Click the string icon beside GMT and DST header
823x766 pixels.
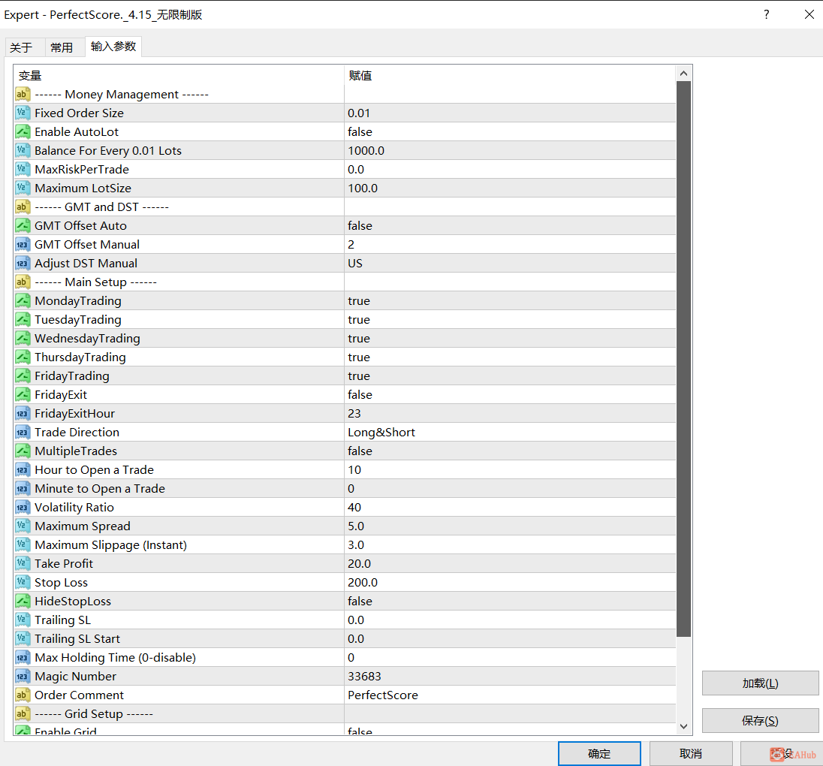pyautogui.click(x=23, y=207)
